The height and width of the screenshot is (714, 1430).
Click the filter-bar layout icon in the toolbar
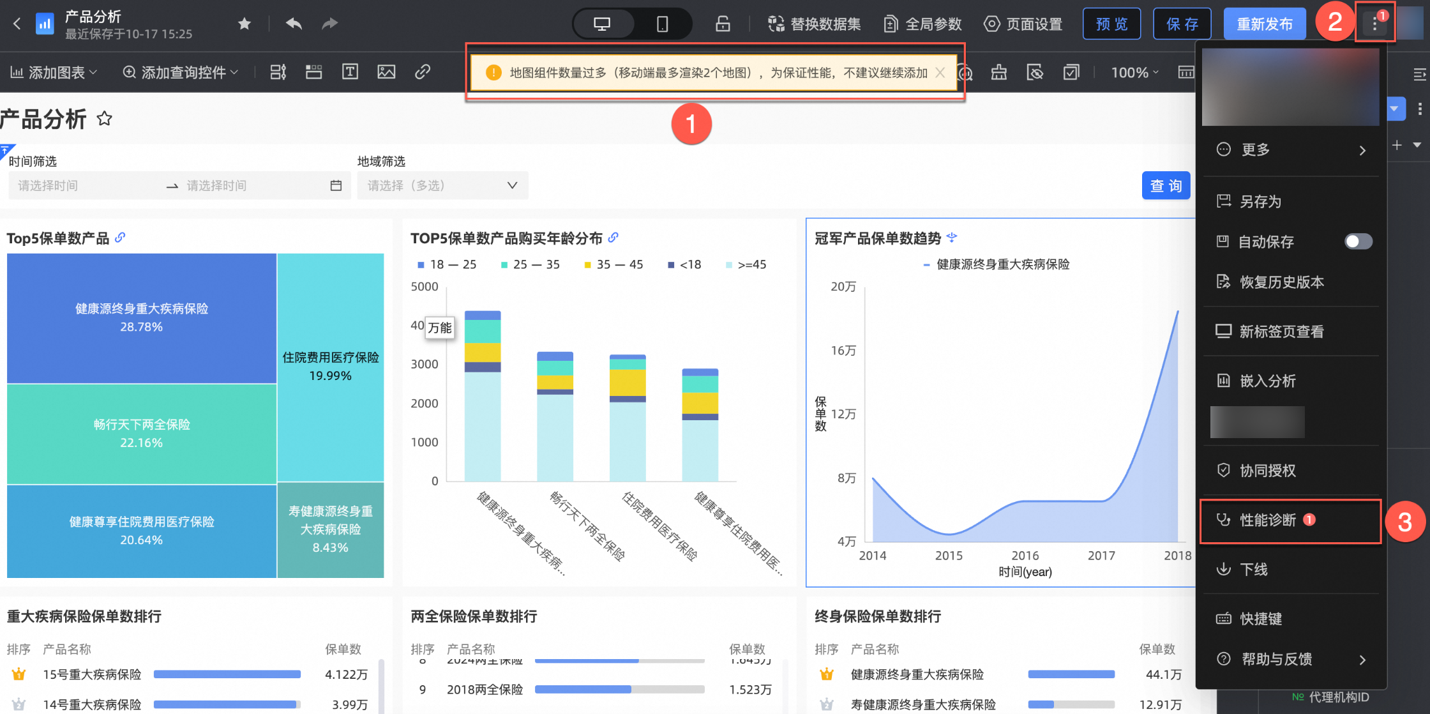[278, 72]
